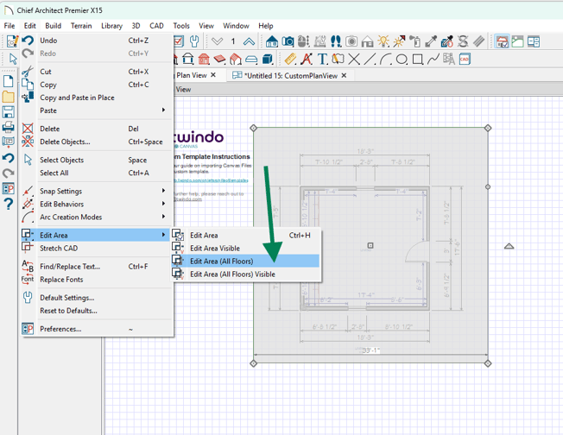Open Find/Replace Text... dialog
The width and height of the screenshot is (563, 435).
pos(98,267)
